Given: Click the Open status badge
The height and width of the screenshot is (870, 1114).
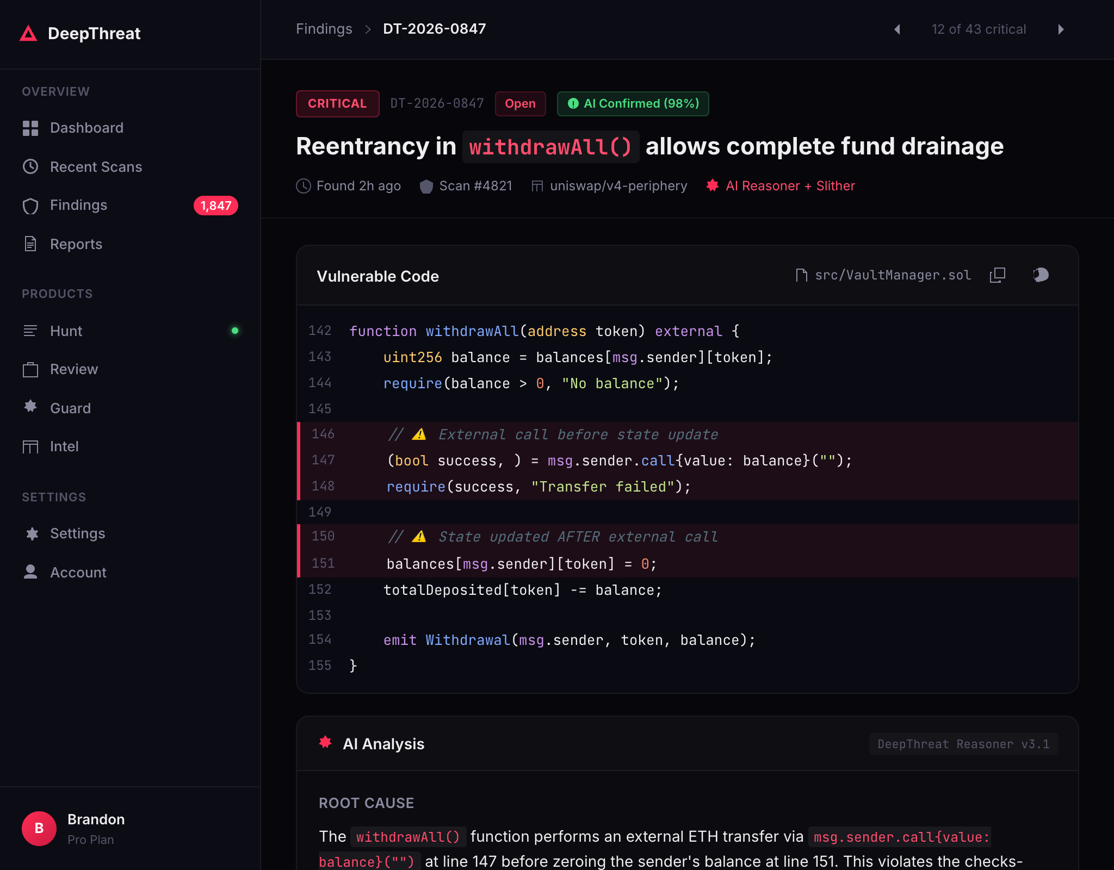Looking at the screenshot, I should (520, 103).
